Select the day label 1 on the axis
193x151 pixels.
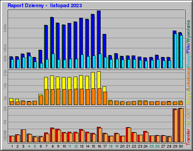click(x=12, y=146)
